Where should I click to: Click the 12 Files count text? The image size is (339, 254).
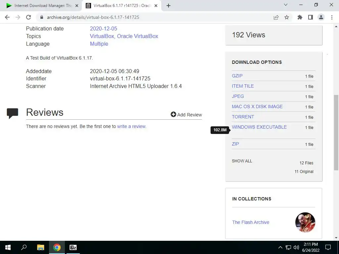[306, 163]
